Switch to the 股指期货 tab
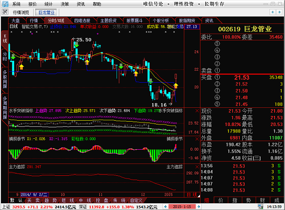The height and width of the screenshot is (210, 285). click(x=187, y=20)
